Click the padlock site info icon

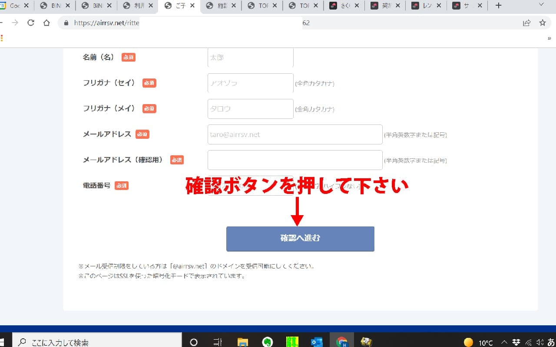(66, 23)
